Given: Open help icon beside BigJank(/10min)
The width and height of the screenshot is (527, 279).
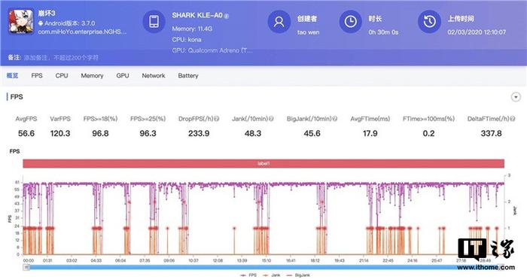Looking at the screenshot, I should pos(335,119).
